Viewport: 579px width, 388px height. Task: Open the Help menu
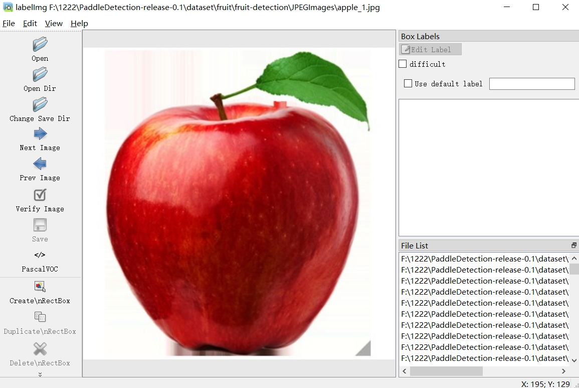[79, 23]
